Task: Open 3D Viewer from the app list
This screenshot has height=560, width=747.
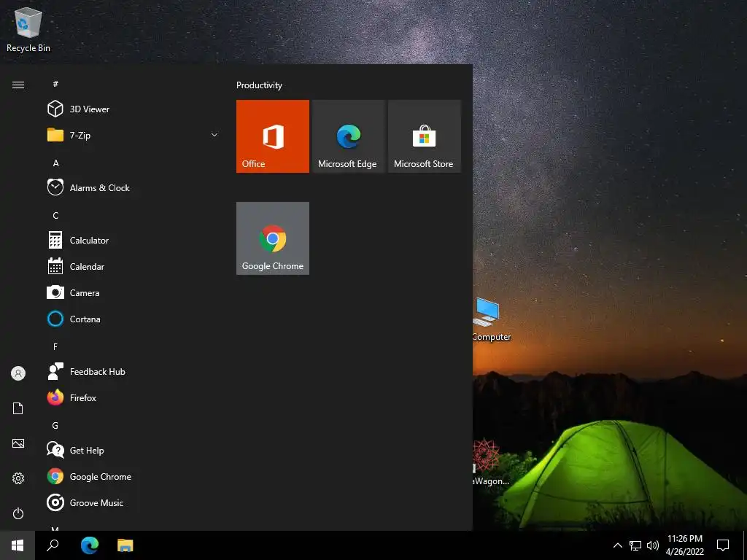Action: pos(133,109)
